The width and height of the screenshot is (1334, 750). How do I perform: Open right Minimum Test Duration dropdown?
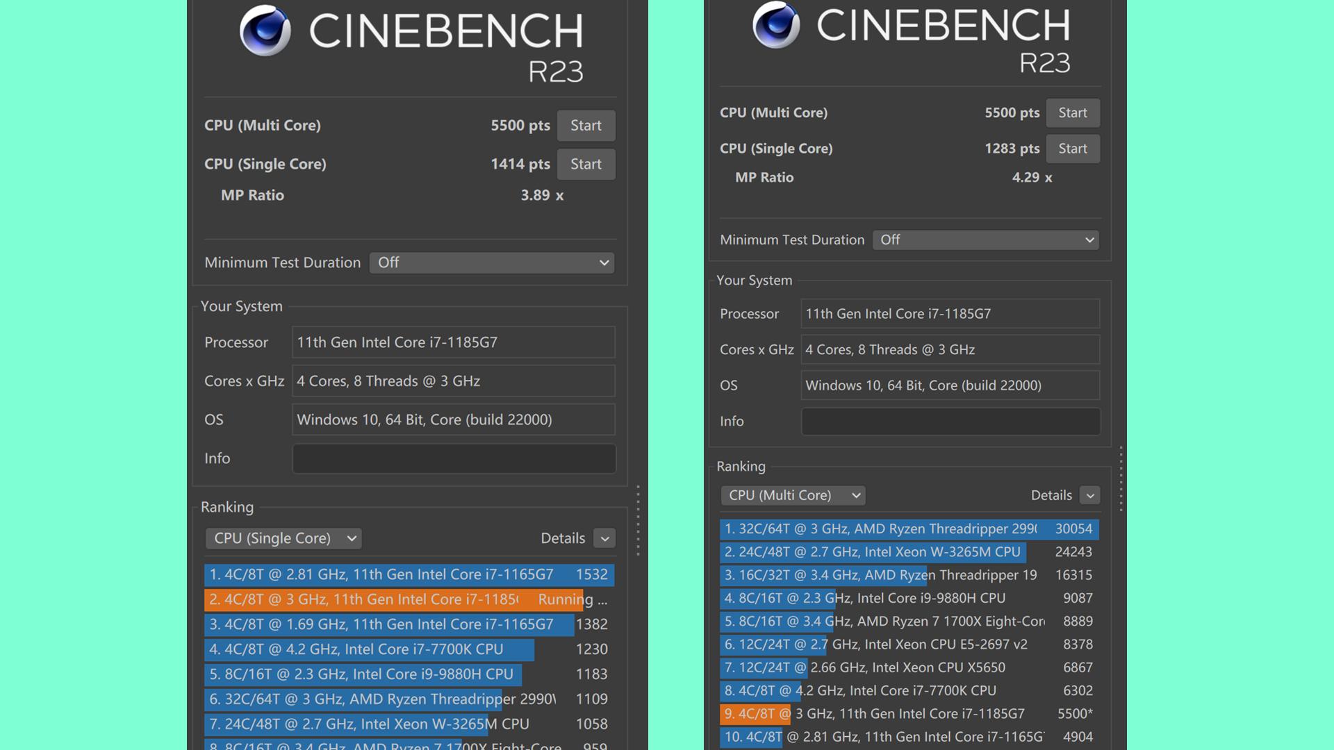[x=986, y=240]
